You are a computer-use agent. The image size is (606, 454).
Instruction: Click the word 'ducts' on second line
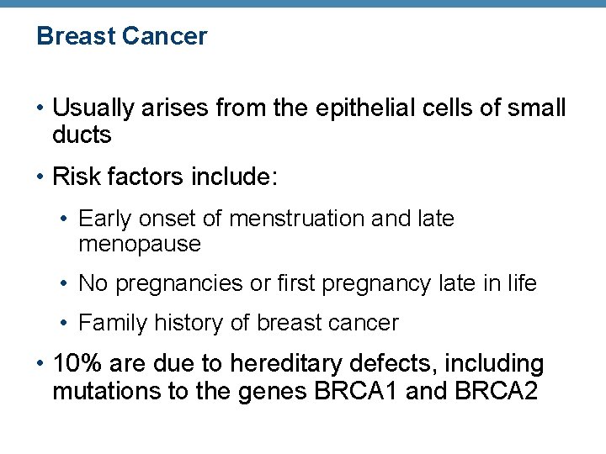(x=82, y=135)
